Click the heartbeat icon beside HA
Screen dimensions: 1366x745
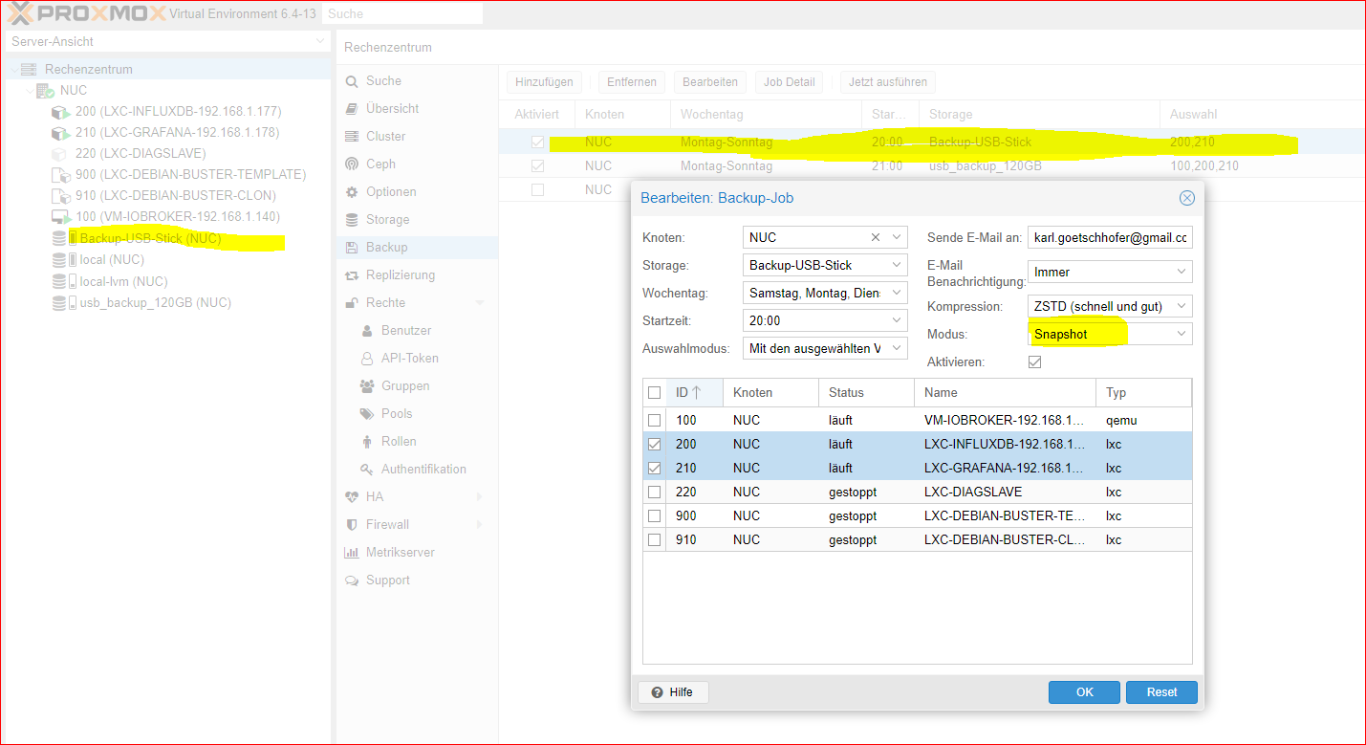click(352, 497)
